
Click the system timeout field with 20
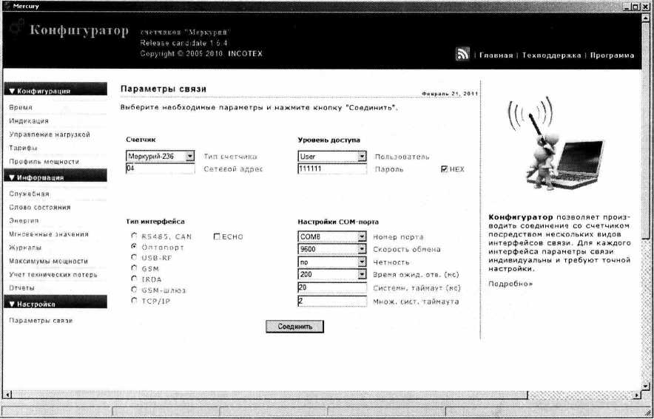coord(332,287)
